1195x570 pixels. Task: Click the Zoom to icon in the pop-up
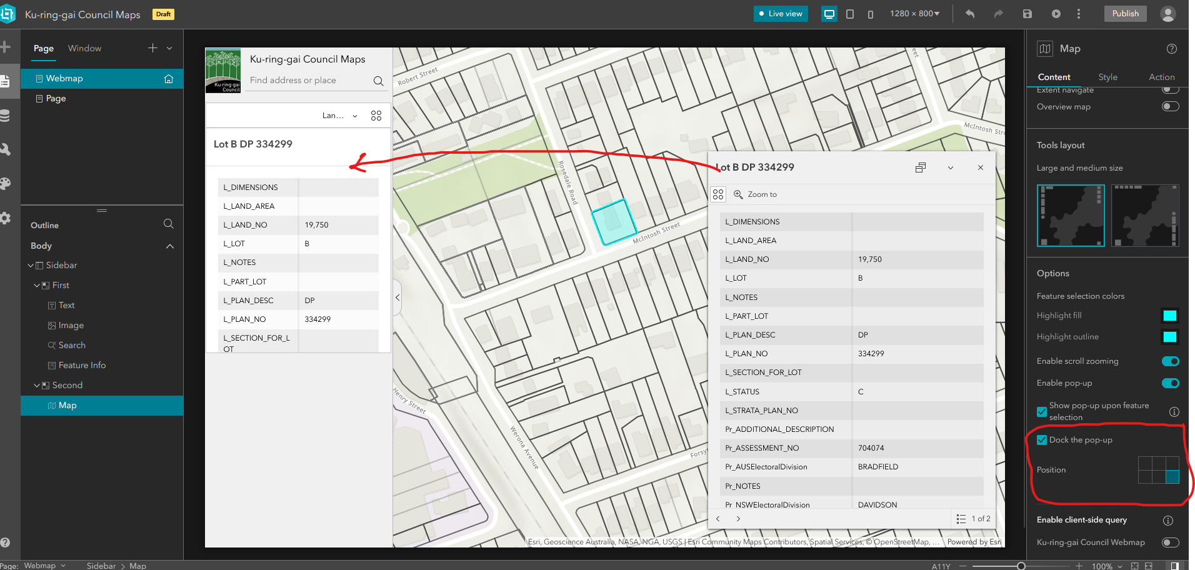pos(737,194)
